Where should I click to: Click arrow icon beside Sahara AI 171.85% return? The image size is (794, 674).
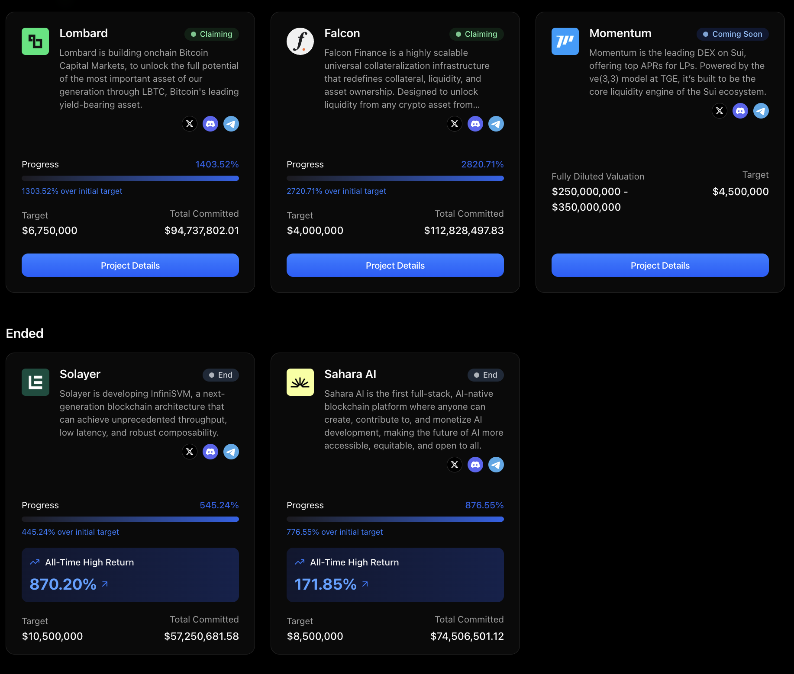(x=365, y=584)
